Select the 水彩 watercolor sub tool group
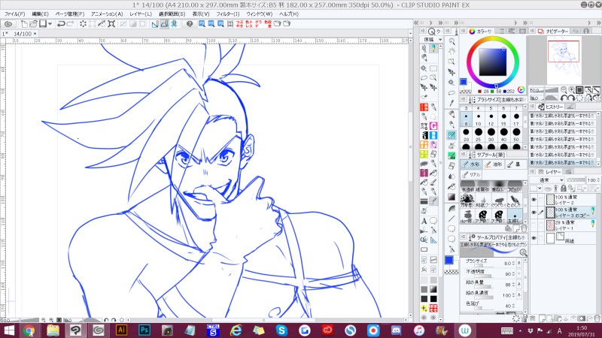Screen dimensions: 602x338 coord(473,164)
